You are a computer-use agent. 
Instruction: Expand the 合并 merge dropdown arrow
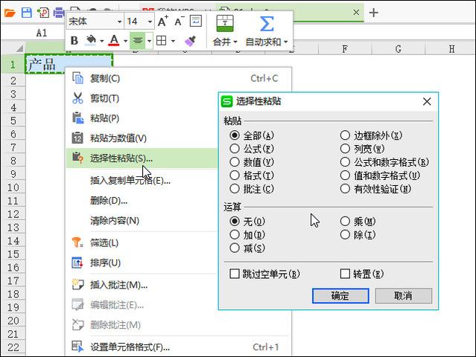[x=235, y=42]
